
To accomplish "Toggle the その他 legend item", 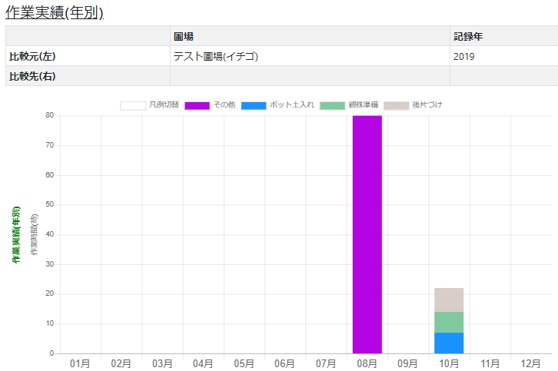I will (x=224, y=105).
